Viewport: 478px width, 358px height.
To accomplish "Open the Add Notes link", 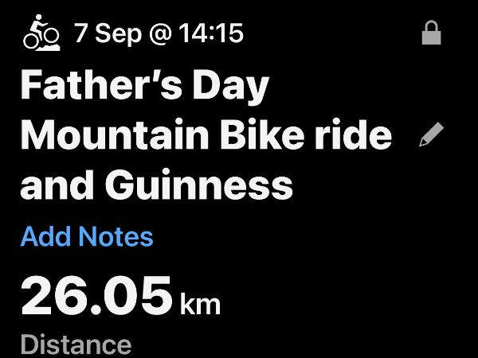I will (87, 236).
